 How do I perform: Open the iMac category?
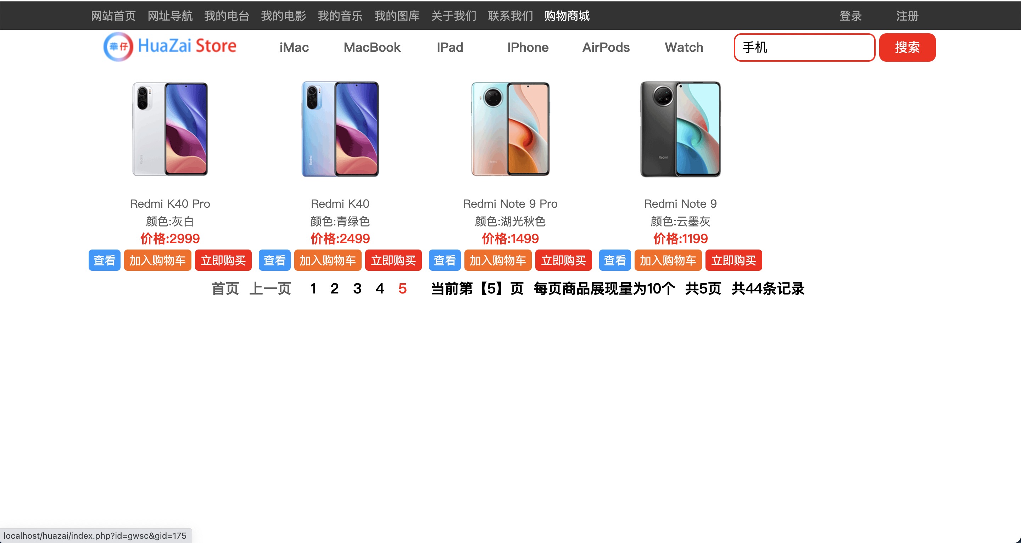tap(294, 47)
